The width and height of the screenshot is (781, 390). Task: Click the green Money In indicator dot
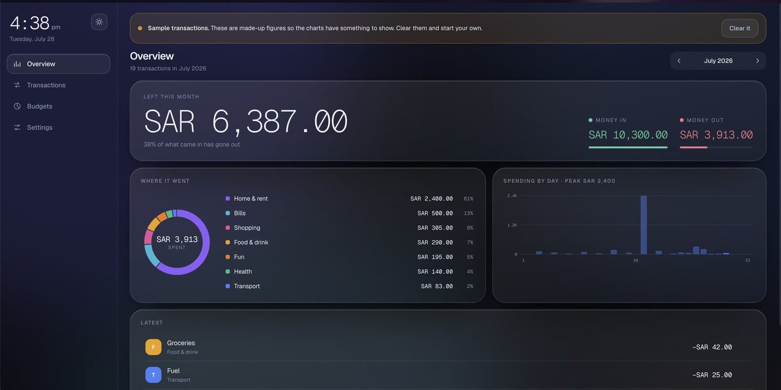(591, 120)
